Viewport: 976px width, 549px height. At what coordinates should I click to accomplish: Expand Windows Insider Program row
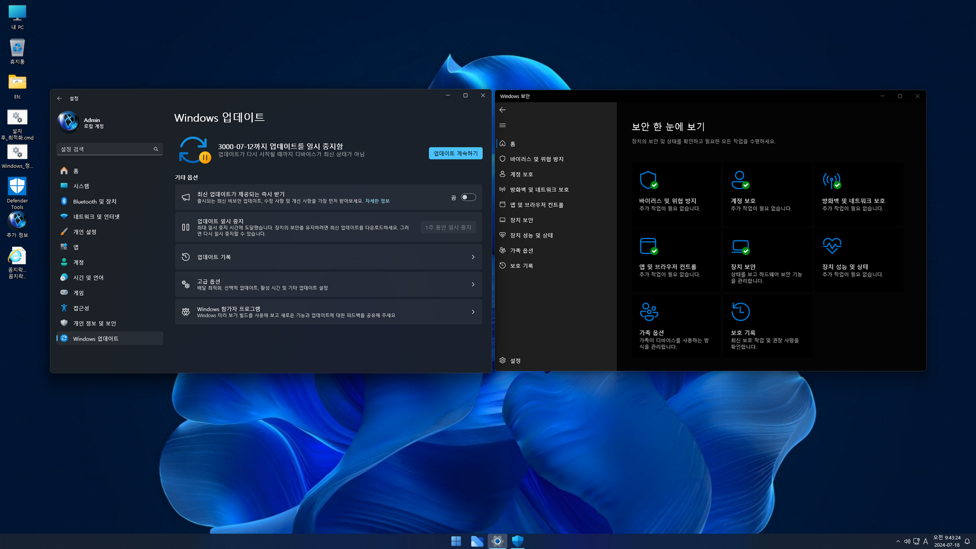point(328,312)
